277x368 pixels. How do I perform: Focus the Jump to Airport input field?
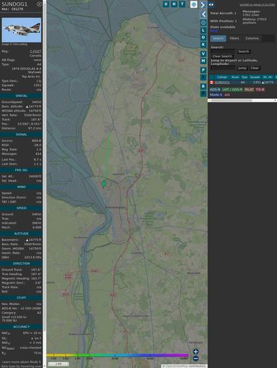(x=223, y=68)
